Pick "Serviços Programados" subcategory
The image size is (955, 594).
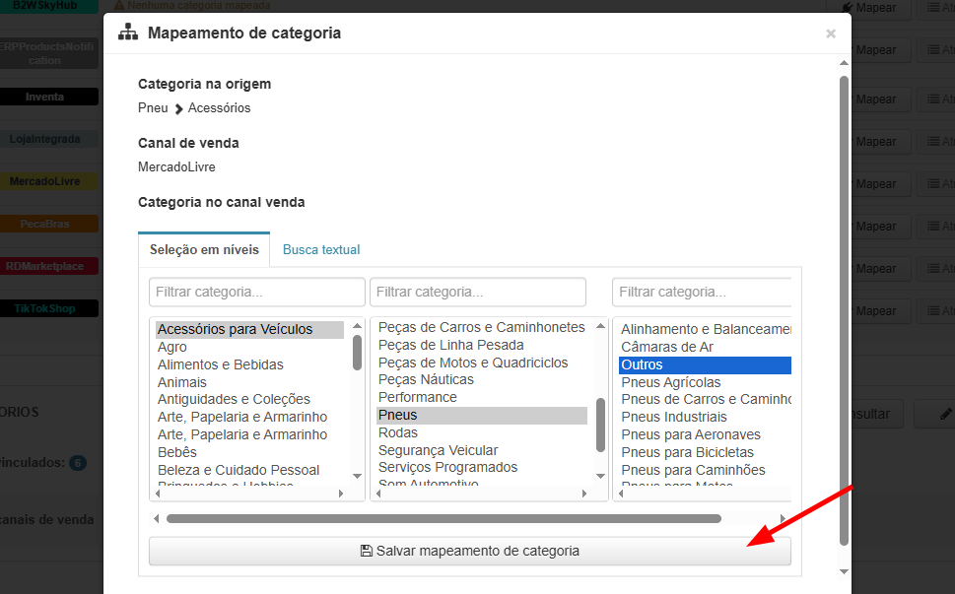[448, 467]
